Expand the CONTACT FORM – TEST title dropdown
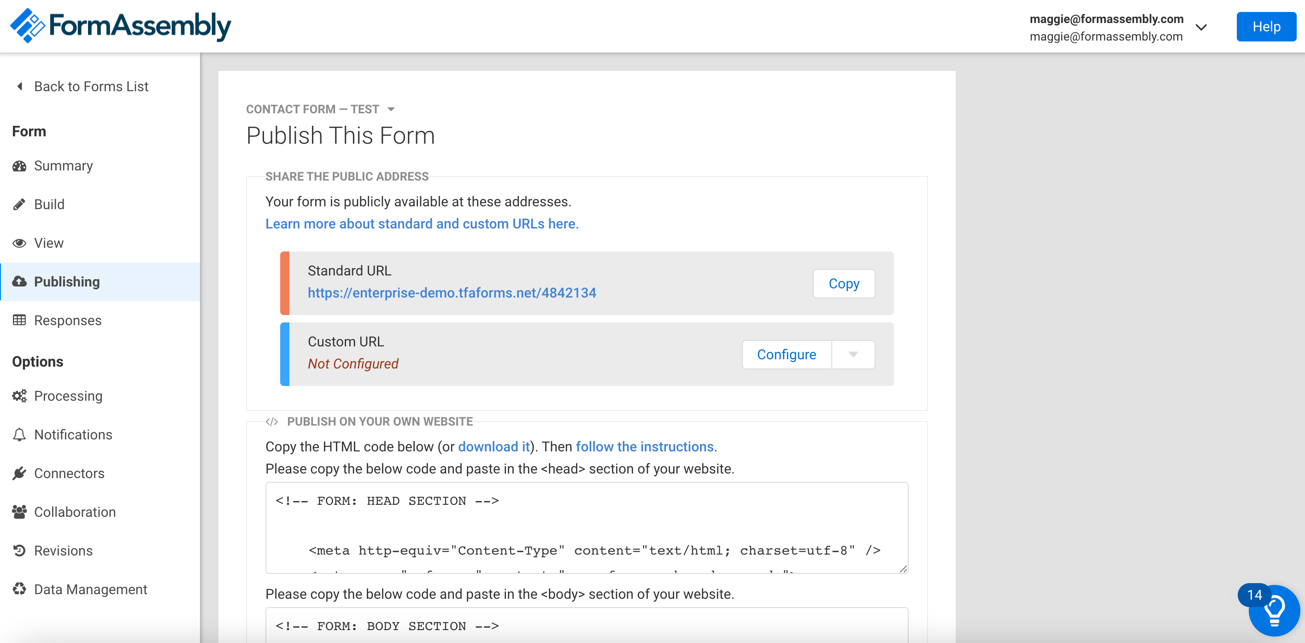 point(393,109)
